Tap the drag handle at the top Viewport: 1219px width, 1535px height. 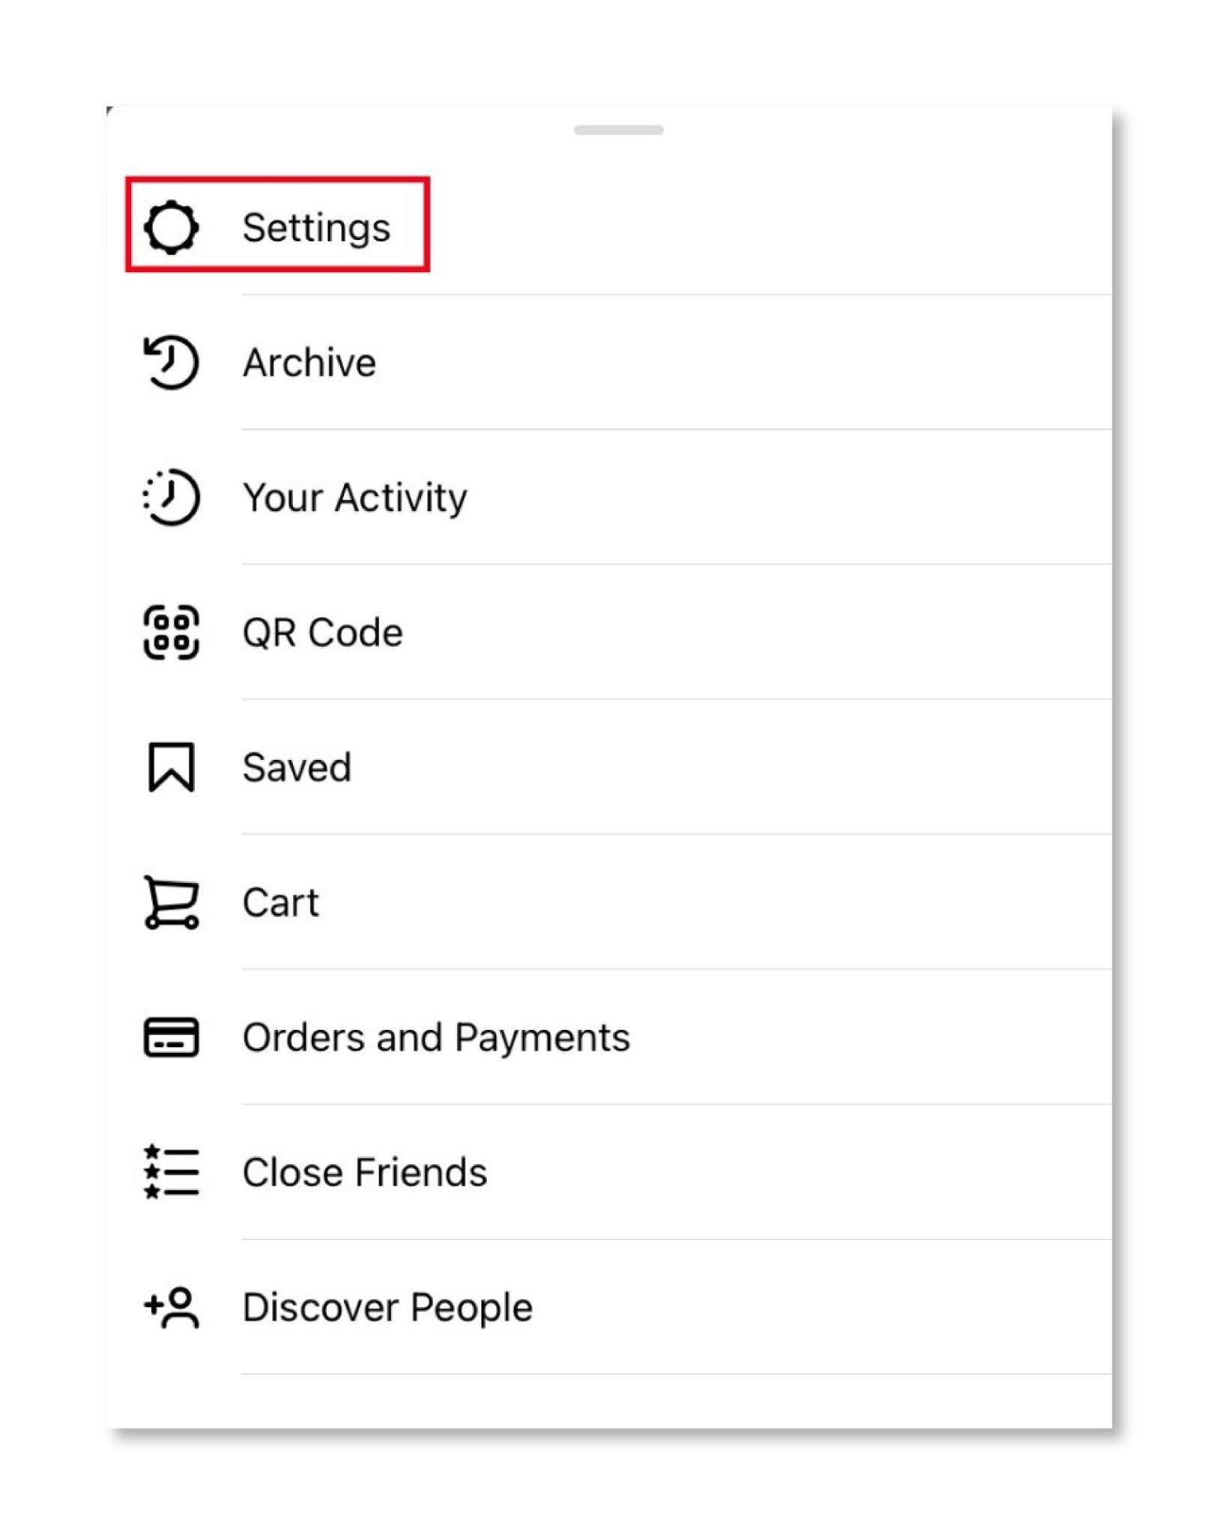pyautogui.click(x=620, y=130)
